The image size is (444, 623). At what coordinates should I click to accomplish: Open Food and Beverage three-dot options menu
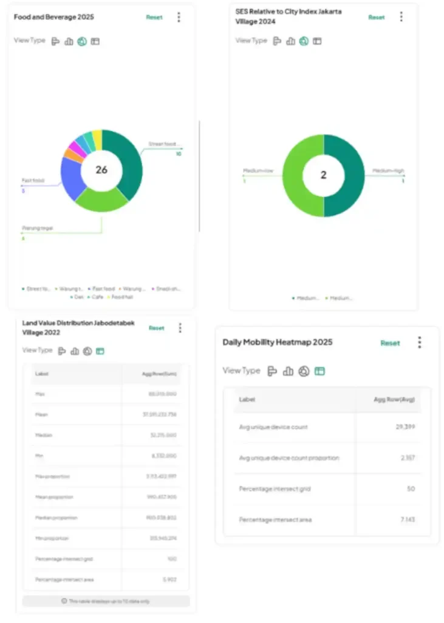[179, 17]
